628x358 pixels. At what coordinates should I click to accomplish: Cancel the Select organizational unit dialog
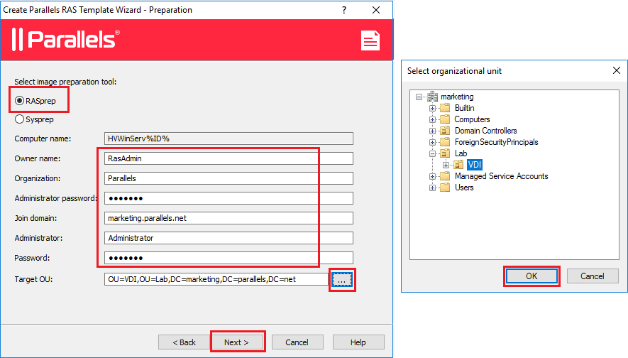(x=593, y=276)
